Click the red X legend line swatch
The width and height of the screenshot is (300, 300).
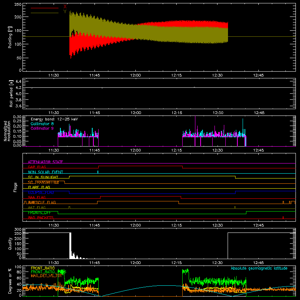tap(45, 8)
